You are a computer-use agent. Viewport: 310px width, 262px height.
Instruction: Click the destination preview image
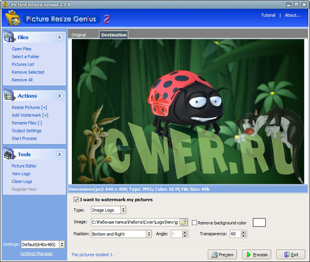[x=188, y=112]
